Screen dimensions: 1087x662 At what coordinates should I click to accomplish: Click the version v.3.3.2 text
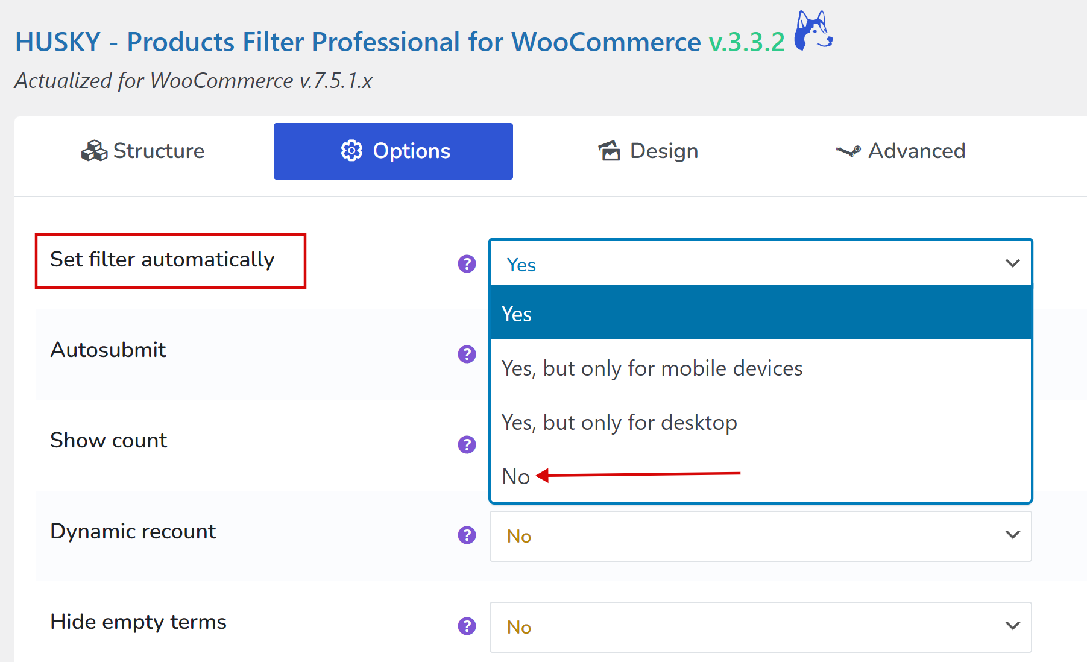[x=747, y=42]
